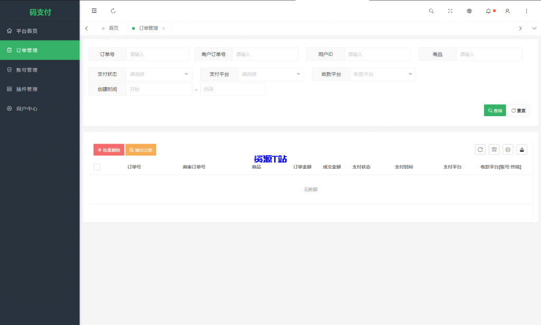
Task: Close the 订单管理 tab
Action: coord(162,28)
